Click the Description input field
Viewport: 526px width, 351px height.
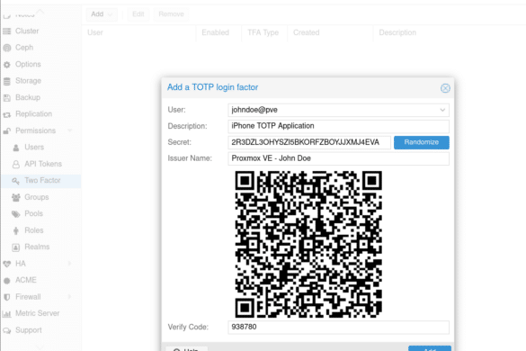[x=338, y=126]
